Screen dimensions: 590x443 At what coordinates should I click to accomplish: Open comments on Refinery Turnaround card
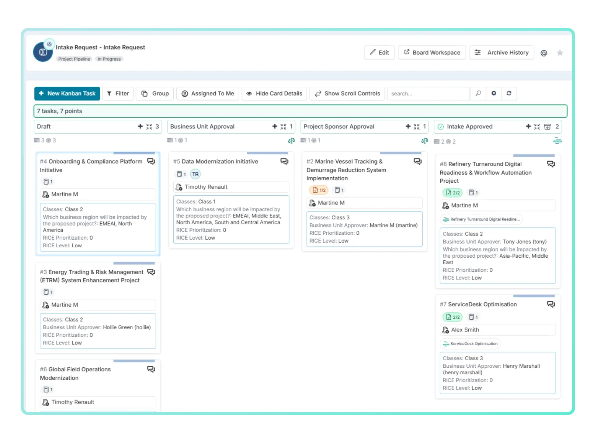pos(551,164)
